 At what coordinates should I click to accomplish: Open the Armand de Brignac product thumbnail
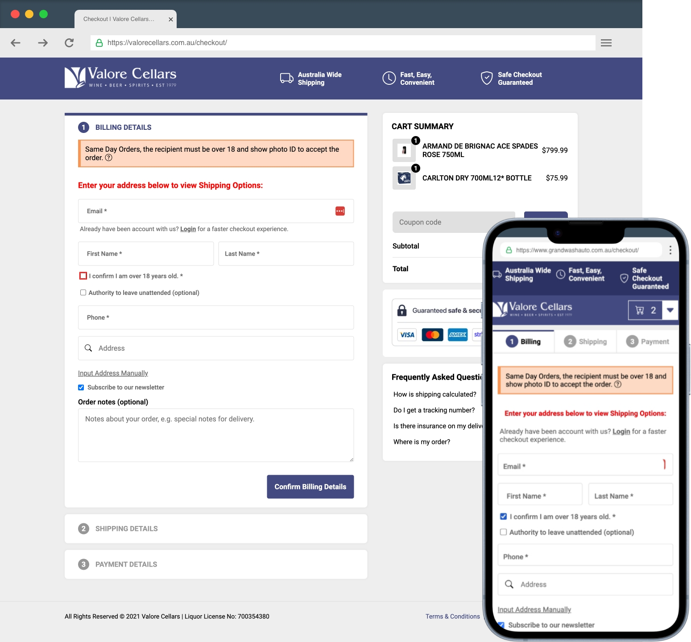pyautogui.click(x=404, y=150)
